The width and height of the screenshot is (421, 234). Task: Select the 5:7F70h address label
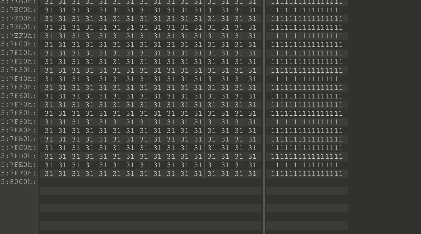19,105
